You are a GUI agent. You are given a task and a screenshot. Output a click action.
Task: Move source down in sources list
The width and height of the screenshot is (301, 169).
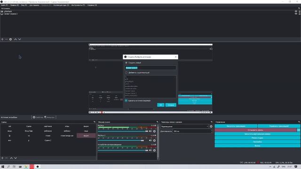pos(20,39)
